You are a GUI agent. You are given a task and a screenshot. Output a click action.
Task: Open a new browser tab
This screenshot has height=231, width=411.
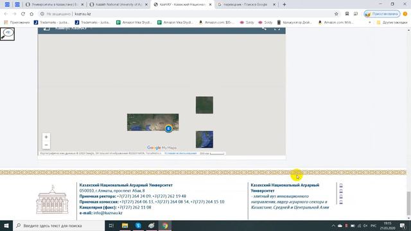(284, 4)
